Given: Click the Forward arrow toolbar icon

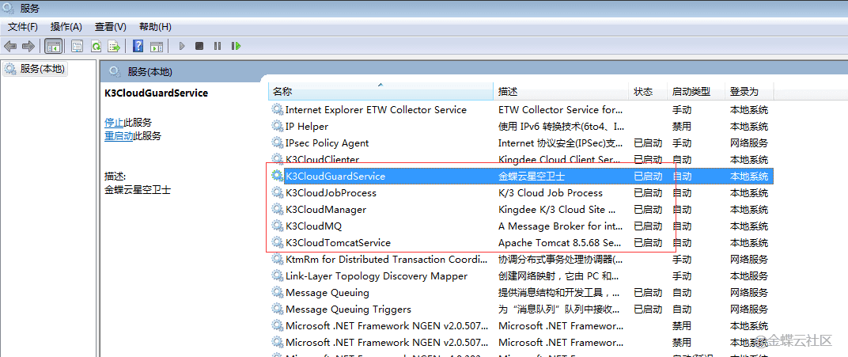Looking at the screenshot, I should [28, 46].
